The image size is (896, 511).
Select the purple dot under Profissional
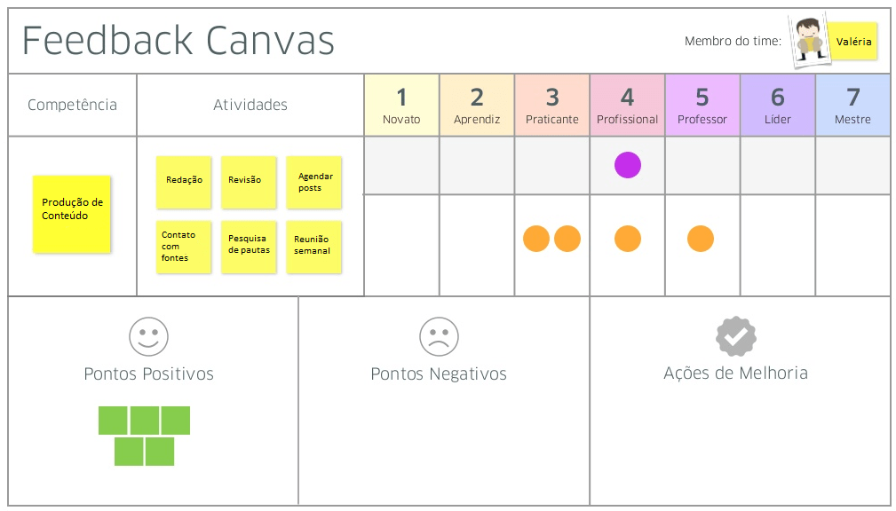628,165
